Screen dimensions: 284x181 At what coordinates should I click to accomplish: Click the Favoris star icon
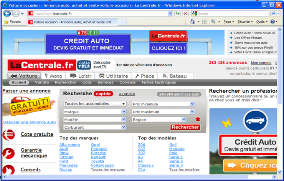coord(7,22)
